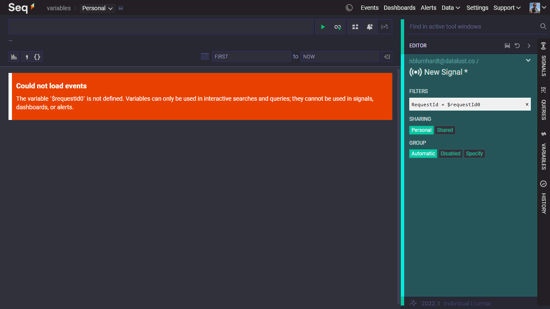Screen dimensions: 550x309
Task: Click the NOW end date field
Action: (340, 56)
